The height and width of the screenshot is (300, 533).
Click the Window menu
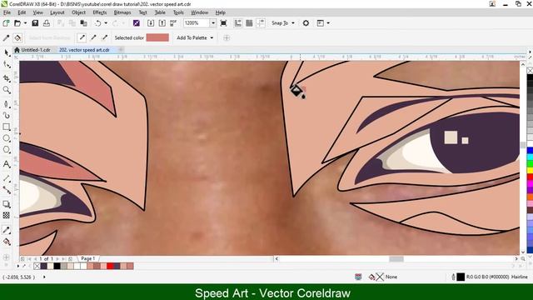click(x=199, y=12)
